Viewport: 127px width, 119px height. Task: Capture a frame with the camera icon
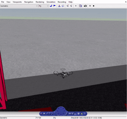point(85,6)
